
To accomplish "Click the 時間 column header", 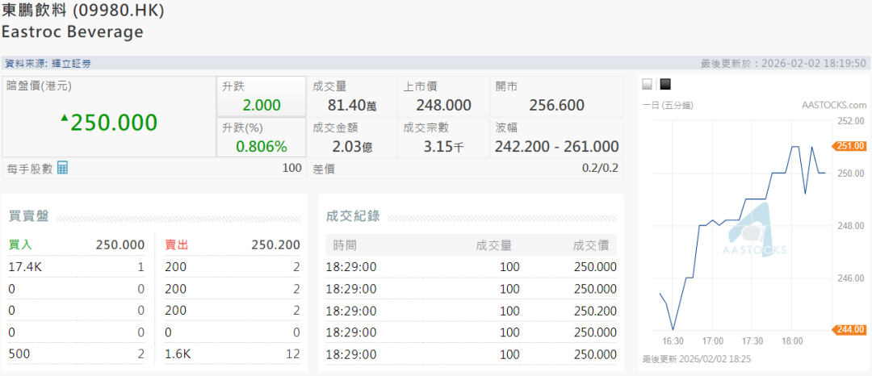I will pos(344,245).
